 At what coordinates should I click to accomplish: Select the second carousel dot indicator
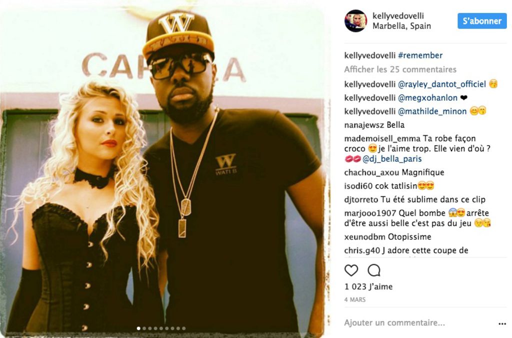click(x=144, y=328)
